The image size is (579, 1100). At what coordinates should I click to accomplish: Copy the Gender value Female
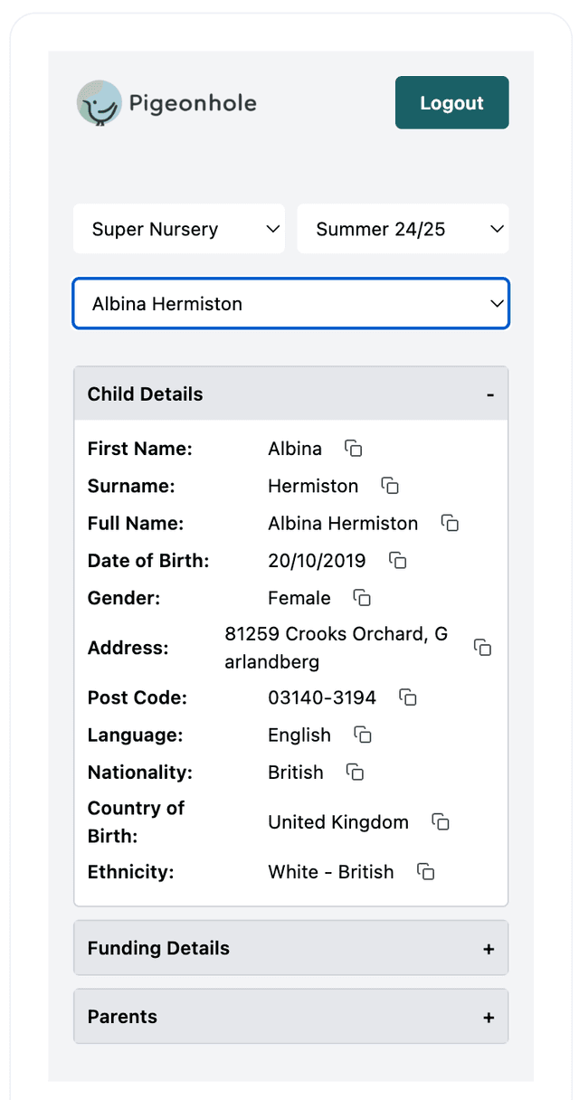[x=363, y=598]
